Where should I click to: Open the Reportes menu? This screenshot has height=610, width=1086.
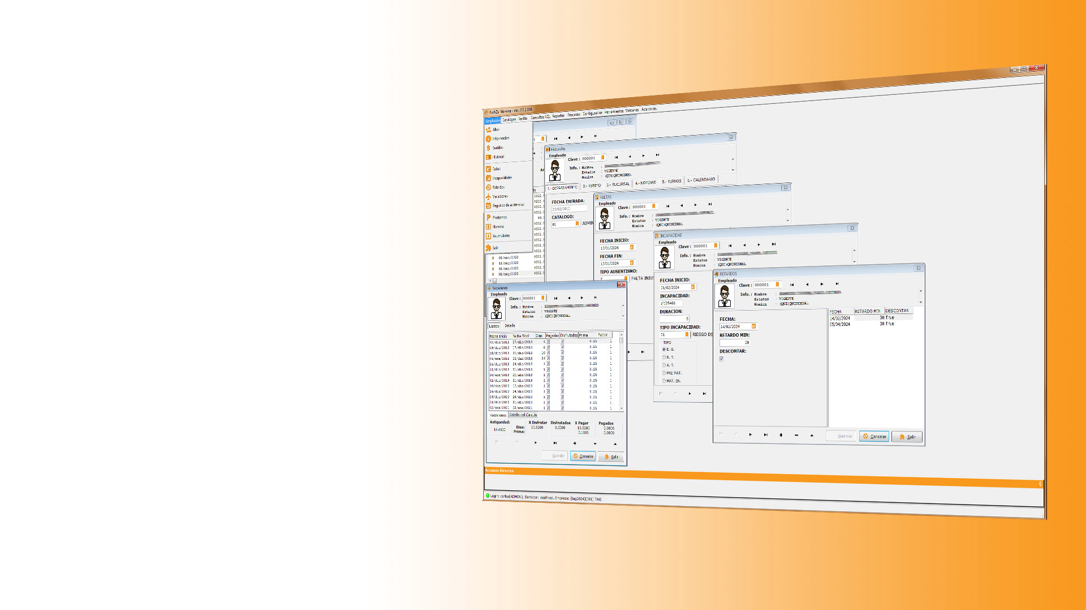(558, 116)
